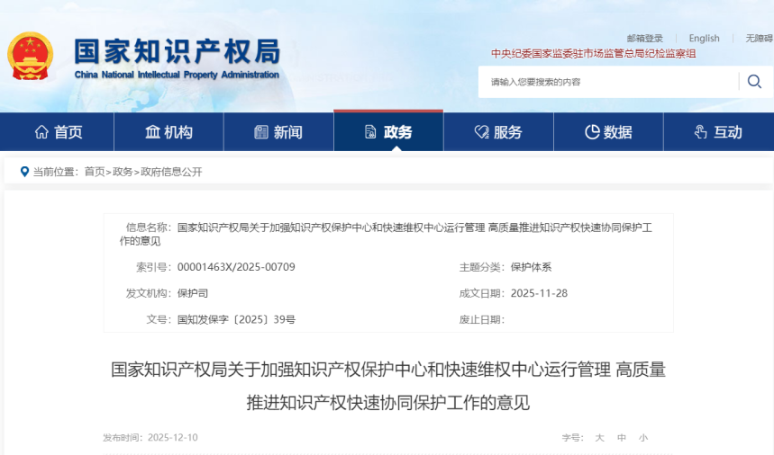Click the heart icon beside 服务
The width and height of the screenshot is (774, 455).
481,132
